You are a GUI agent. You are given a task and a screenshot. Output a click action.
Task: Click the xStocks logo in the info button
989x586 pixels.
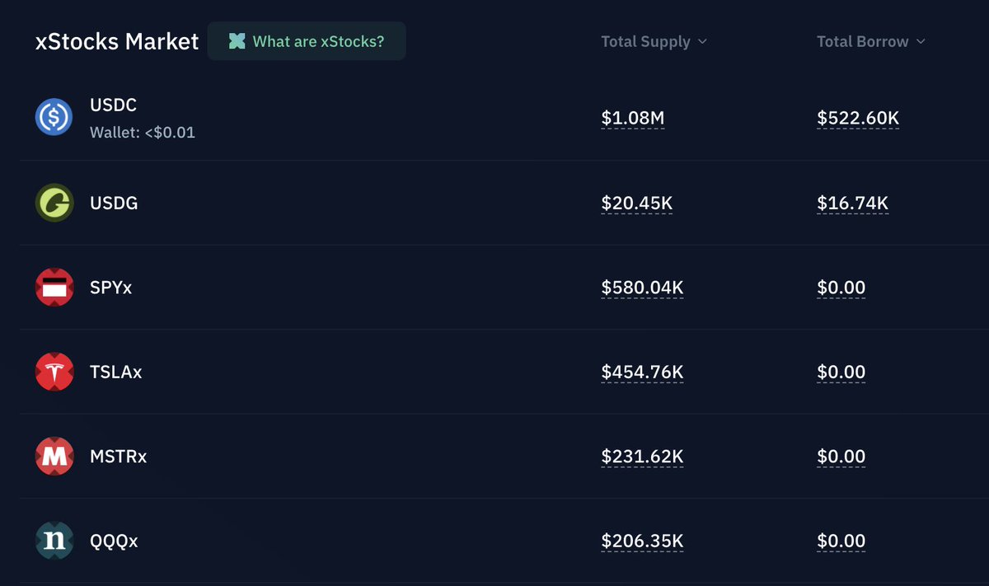pyautogui.click(x=237, y=41)
